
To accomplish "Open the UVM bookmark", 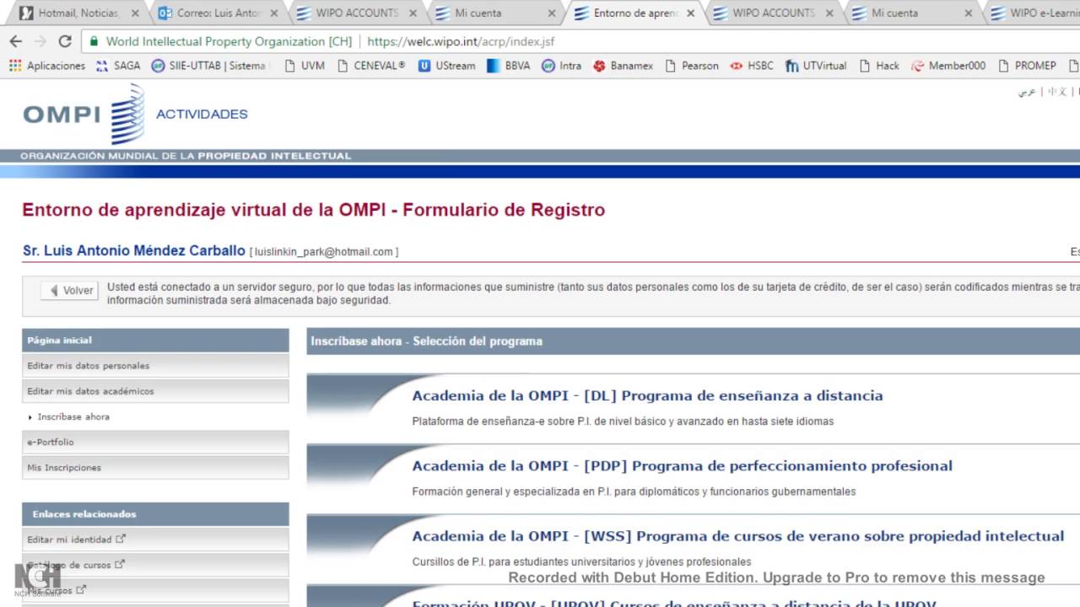I will tap(305, 66).
